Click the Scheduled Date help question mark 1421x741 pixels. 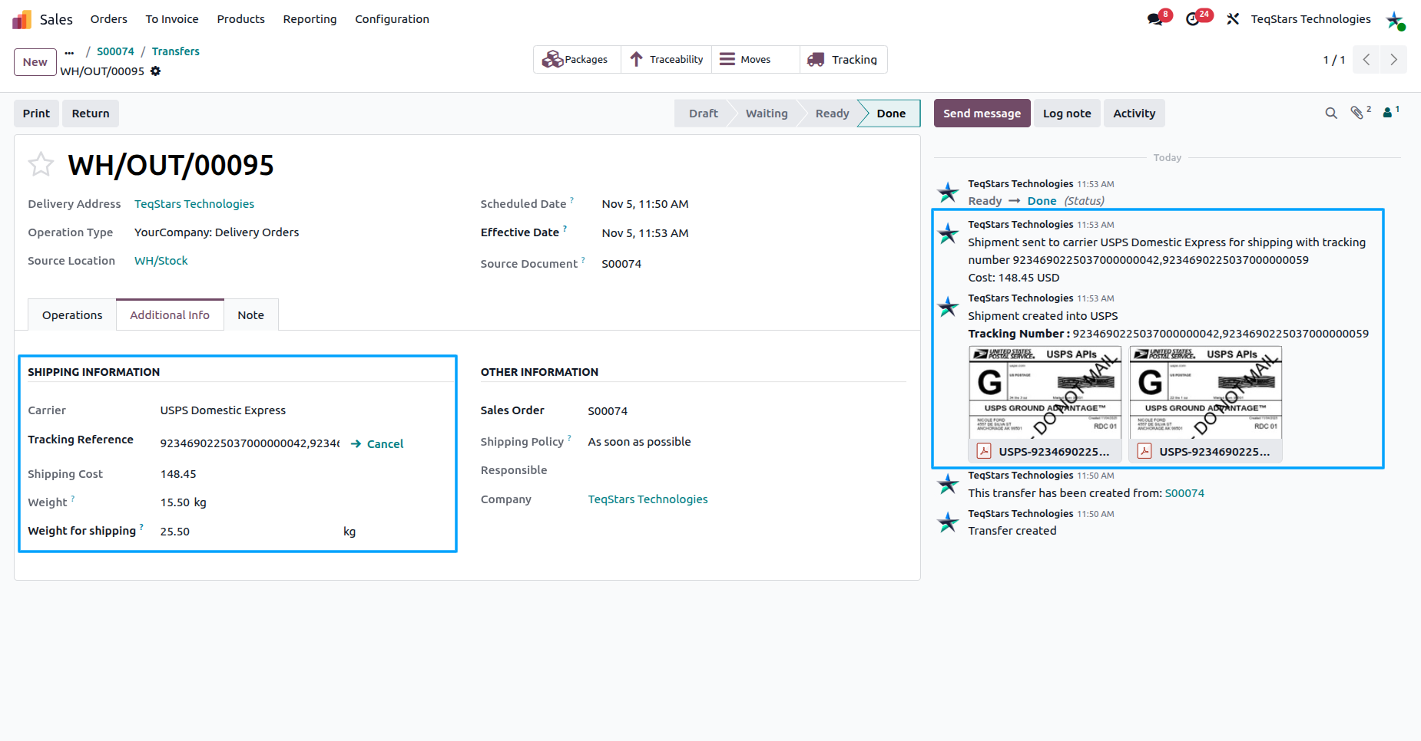[571, 200]
